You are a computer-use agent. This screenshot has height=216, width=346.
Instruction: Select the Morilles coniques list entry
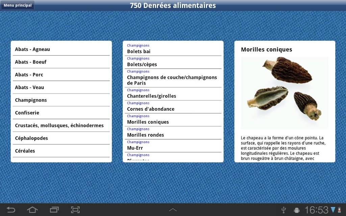(173, 120)
